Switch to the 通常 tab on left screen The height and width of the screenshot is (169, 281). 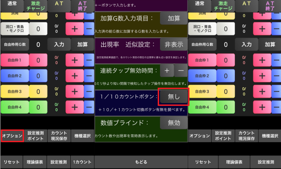[x=12, y=6]
